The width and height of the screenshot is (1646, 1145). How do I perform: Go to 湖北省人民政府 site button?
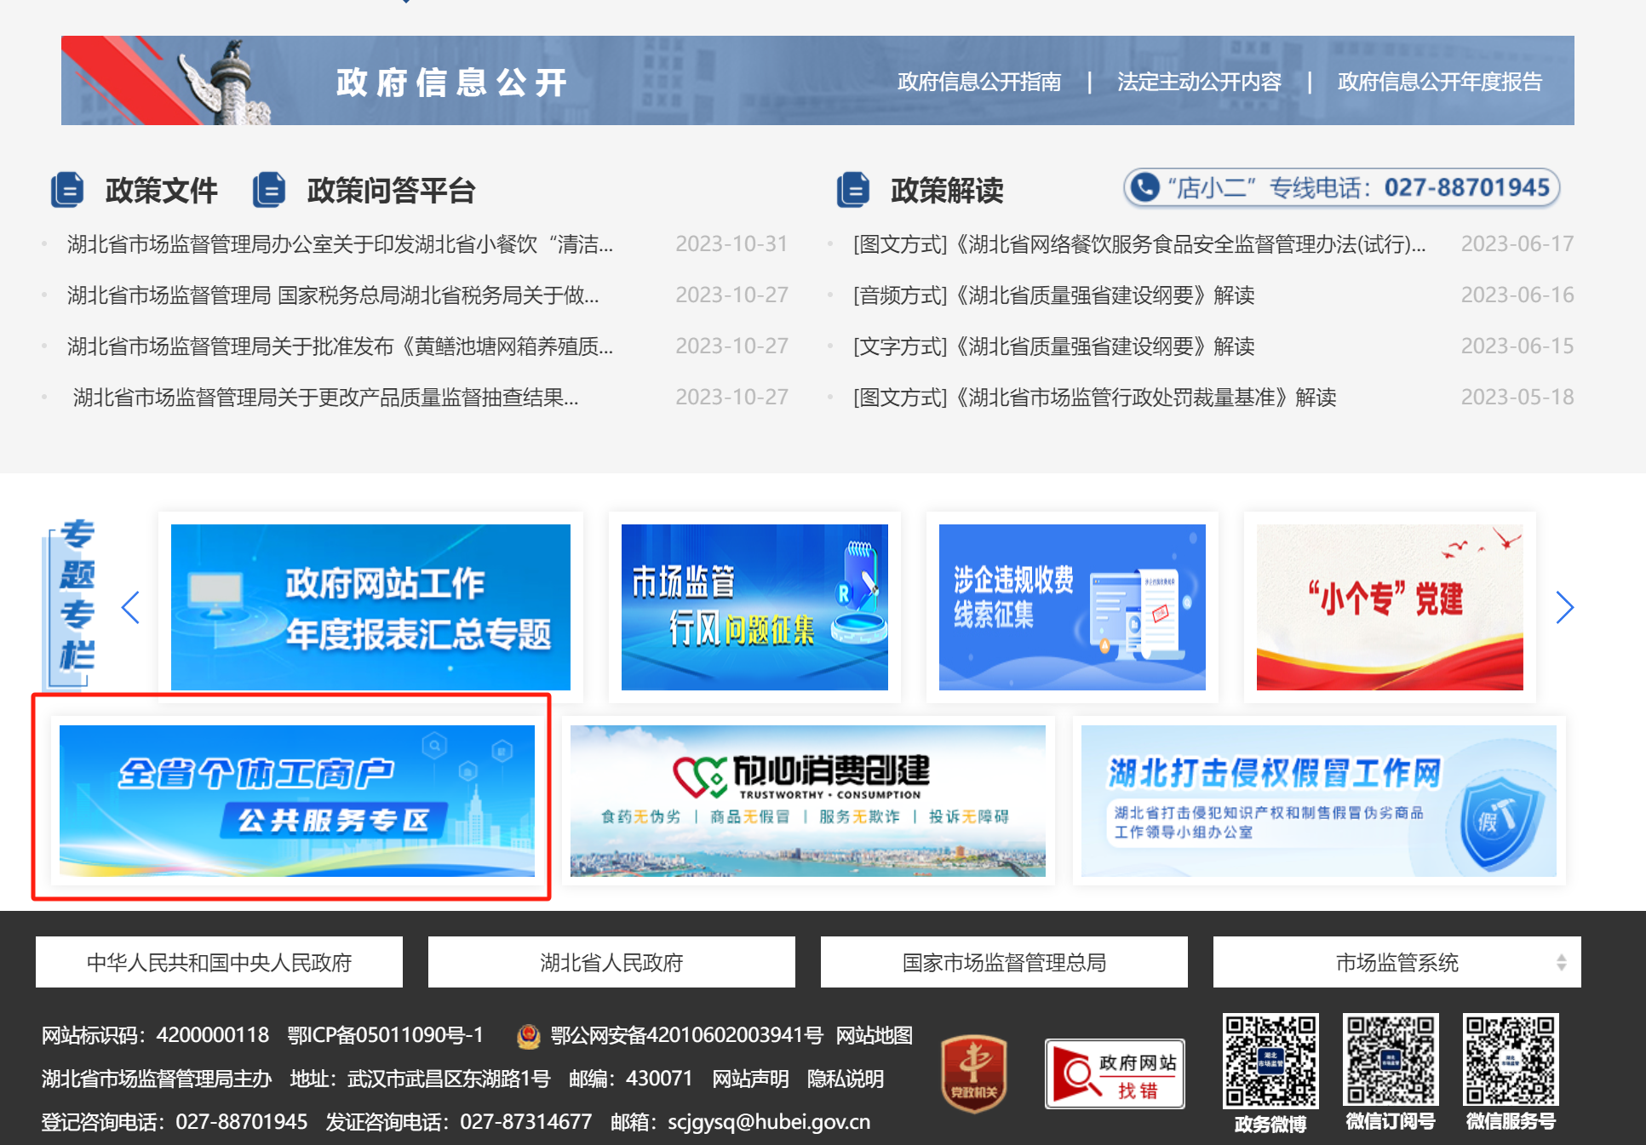[x=611, y=963]
